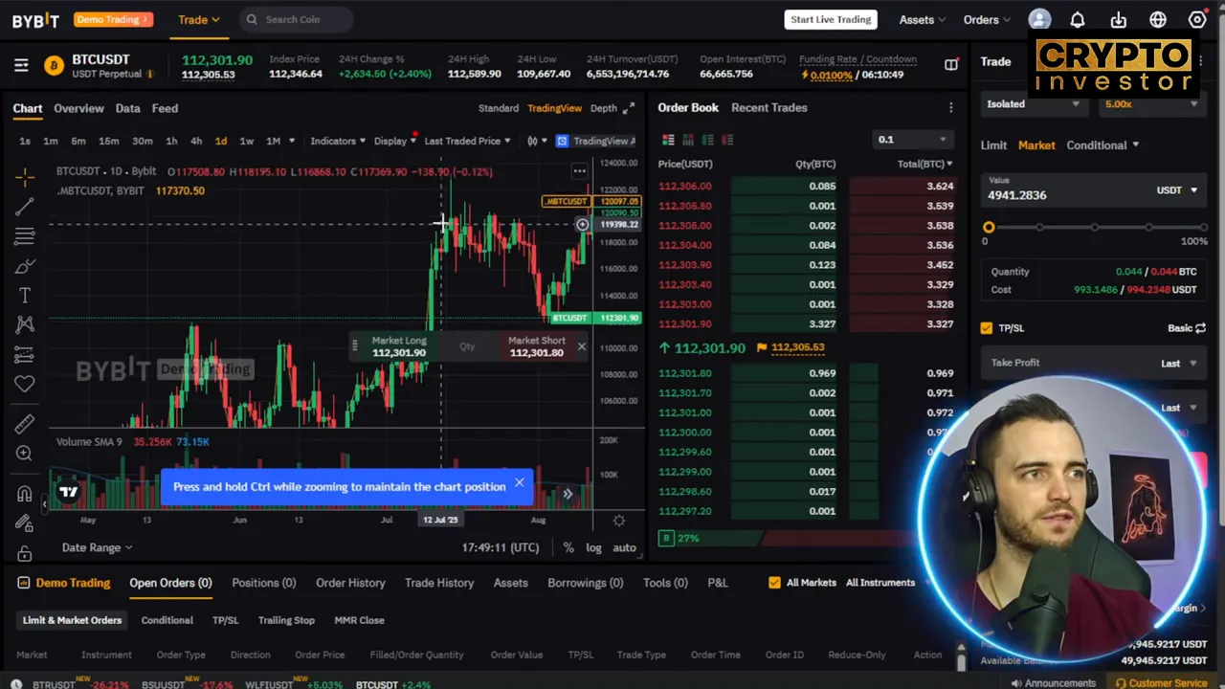Open the Announcements link

(1052, 683)
